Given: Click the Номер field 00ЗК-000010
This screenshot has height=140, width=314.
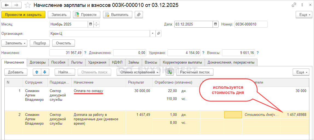Looking at the screenshot, I should (251, 24).
